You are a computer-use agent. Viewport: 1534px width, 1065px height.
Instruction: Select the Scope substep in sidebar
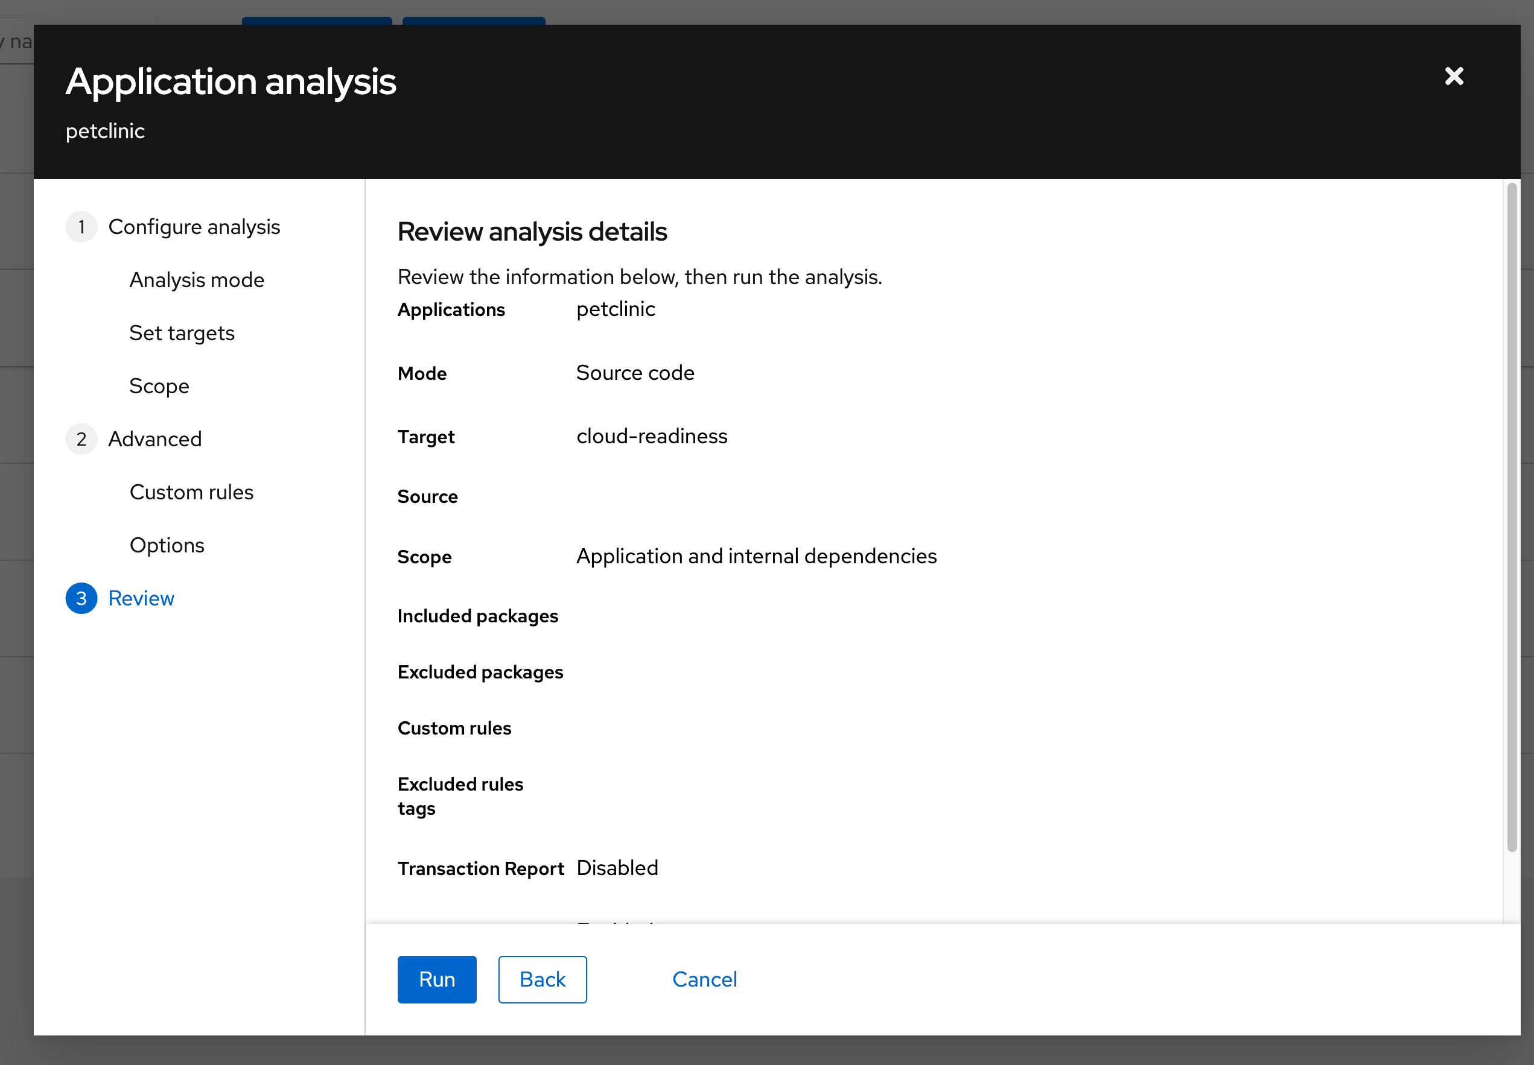click(x=159, y=386)
